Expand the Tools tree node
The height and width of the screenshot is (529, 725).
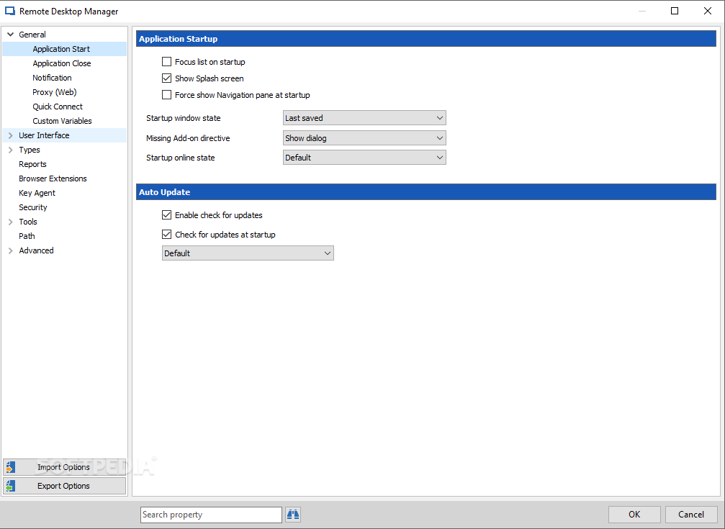point(11,222)
